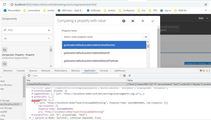Open help for the comparison dialog
This screenshot has width=211, height=120.
[x=124, y=21]
